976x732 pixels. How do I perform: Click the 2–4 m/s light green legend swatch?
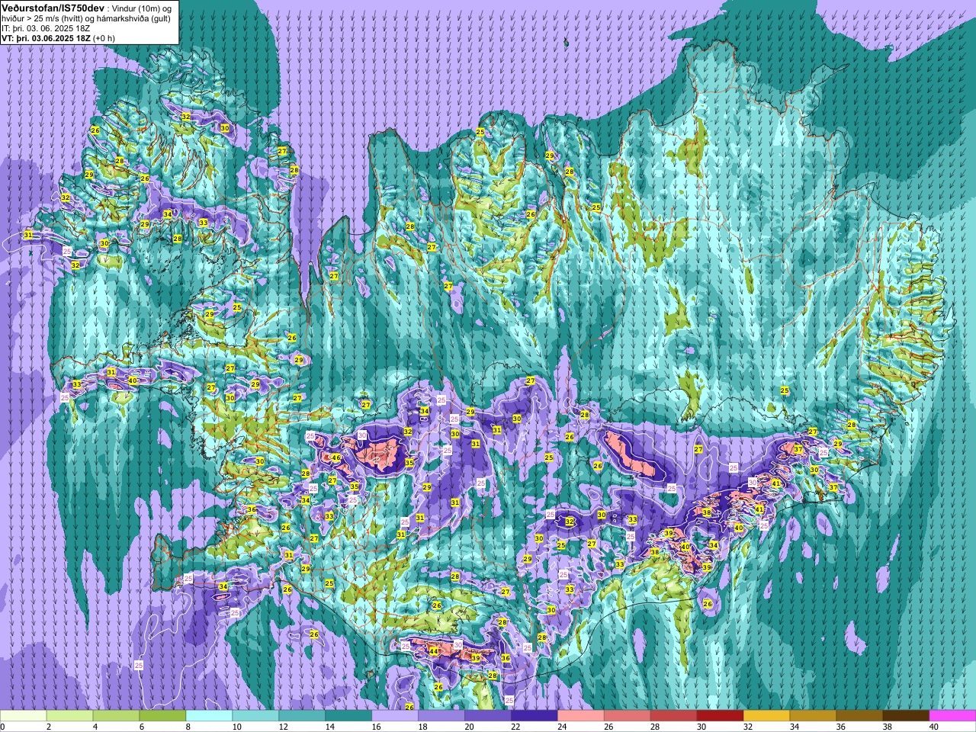[x=70, y=716]
